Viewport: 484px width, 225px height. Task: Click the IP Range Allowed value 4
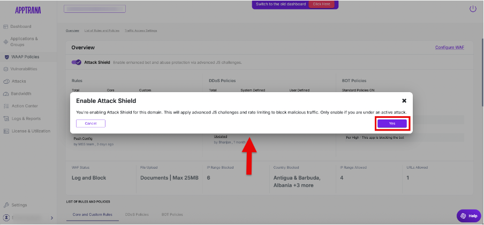pyautogui.click(x=342, y=178)
